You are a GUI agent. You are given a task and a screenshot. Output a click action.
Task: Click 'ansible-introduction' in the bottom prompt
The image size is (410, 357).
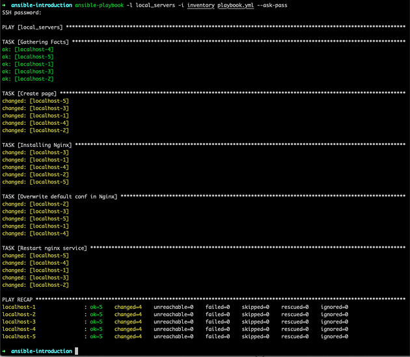pyautogui.click(x=42, y=351)
